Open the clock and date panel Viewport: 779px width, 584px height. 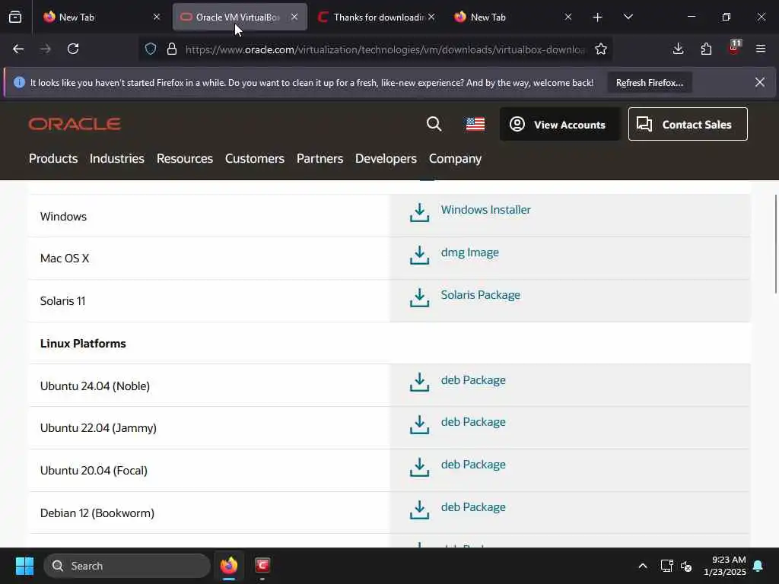tap(725, 566)
